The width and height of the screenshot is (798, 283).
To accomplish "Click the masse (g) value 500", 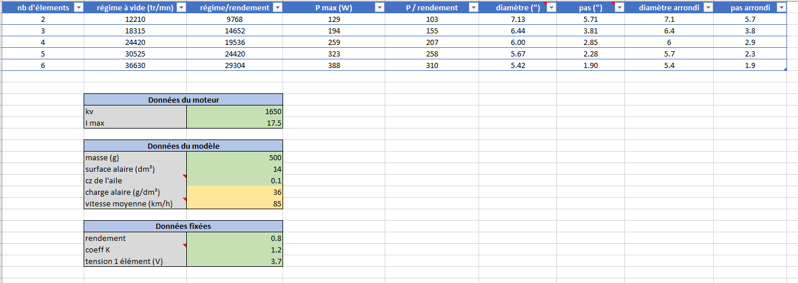I will click(x=235, y=157).
